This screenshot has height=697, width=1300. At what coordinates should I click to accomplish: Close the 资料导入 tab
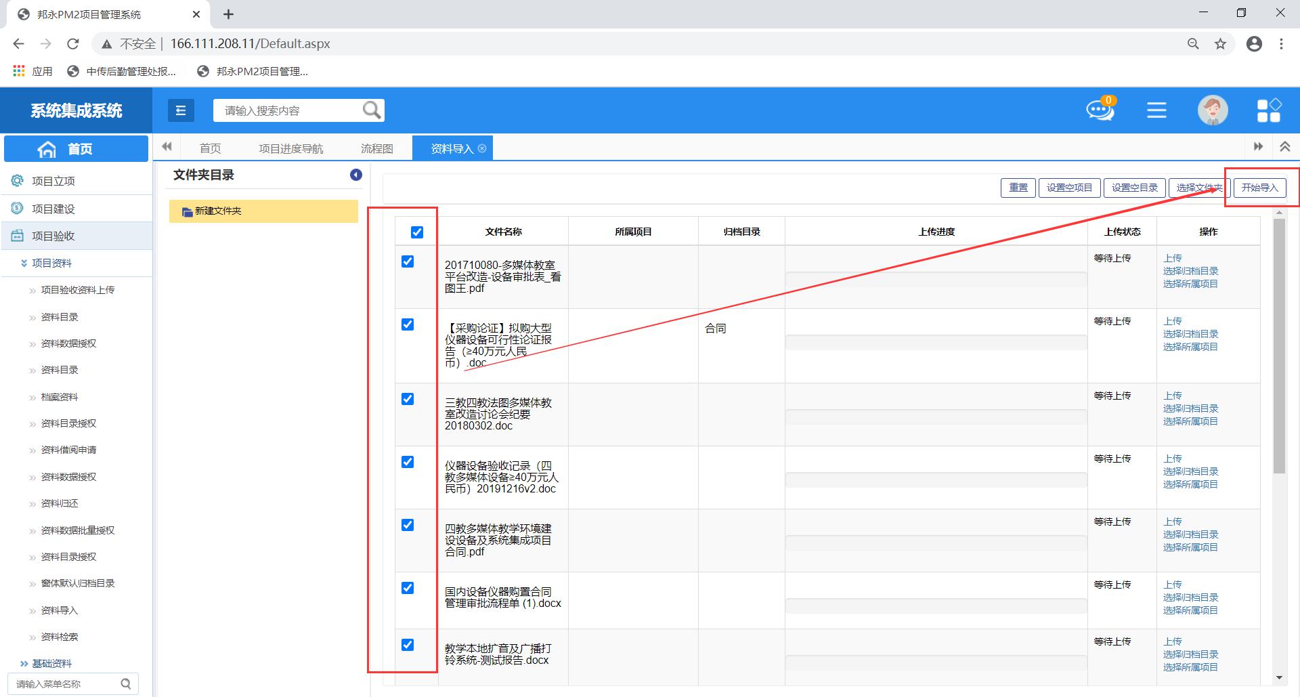[x=482, y=148]
